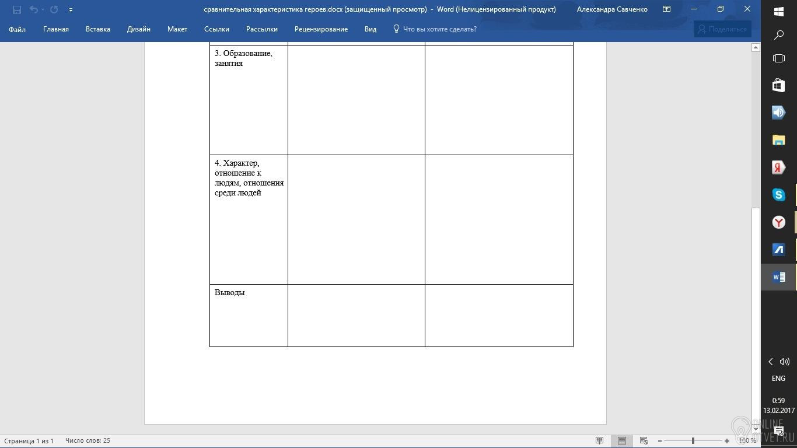Screen dimensions: 797x448
Task: Open the undo history dropdown arrow
Action: [x=43, y=9]
